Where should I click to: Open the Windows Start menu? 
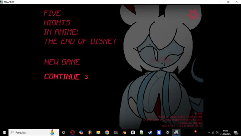(4, 132)
